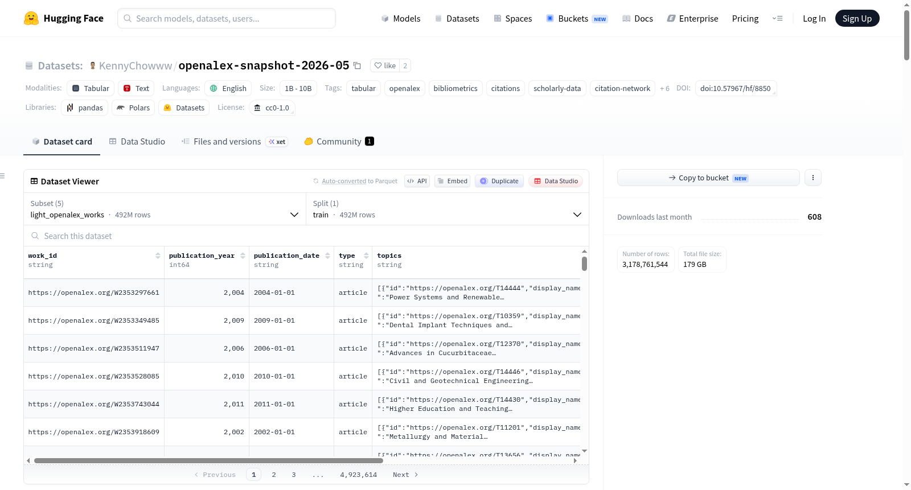Screen dimensions: 911x490
Task: Go to page 3 of the table
Action: [x=294, y=475]
